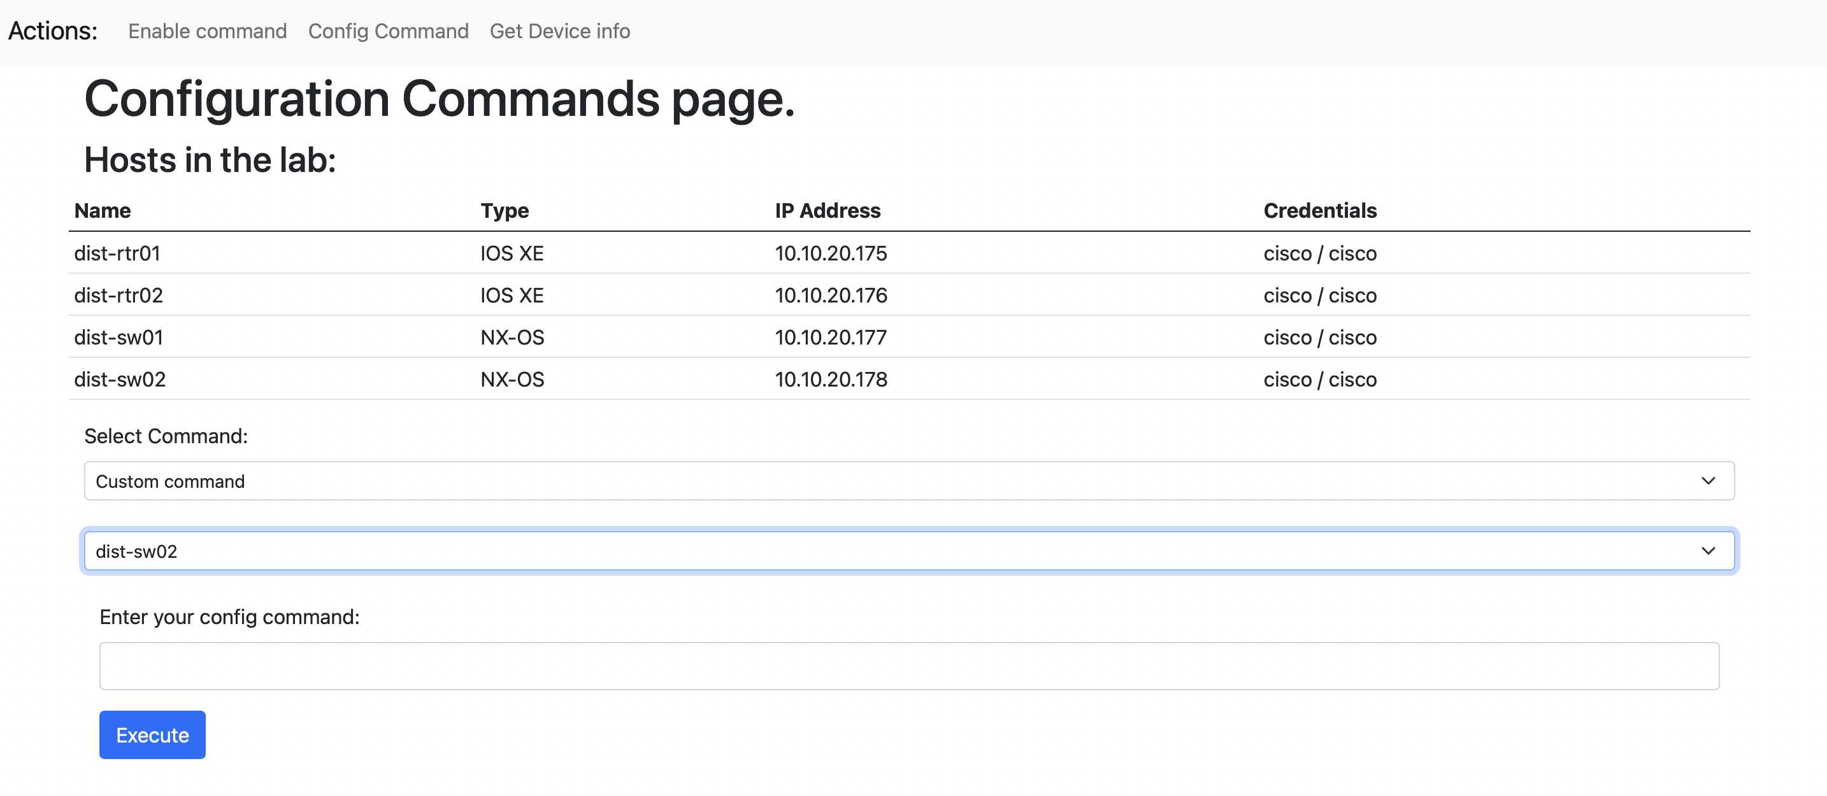This screenshot has height=796, width=1827.
Task: Open the Get Device info page
Action: point(559,31)
